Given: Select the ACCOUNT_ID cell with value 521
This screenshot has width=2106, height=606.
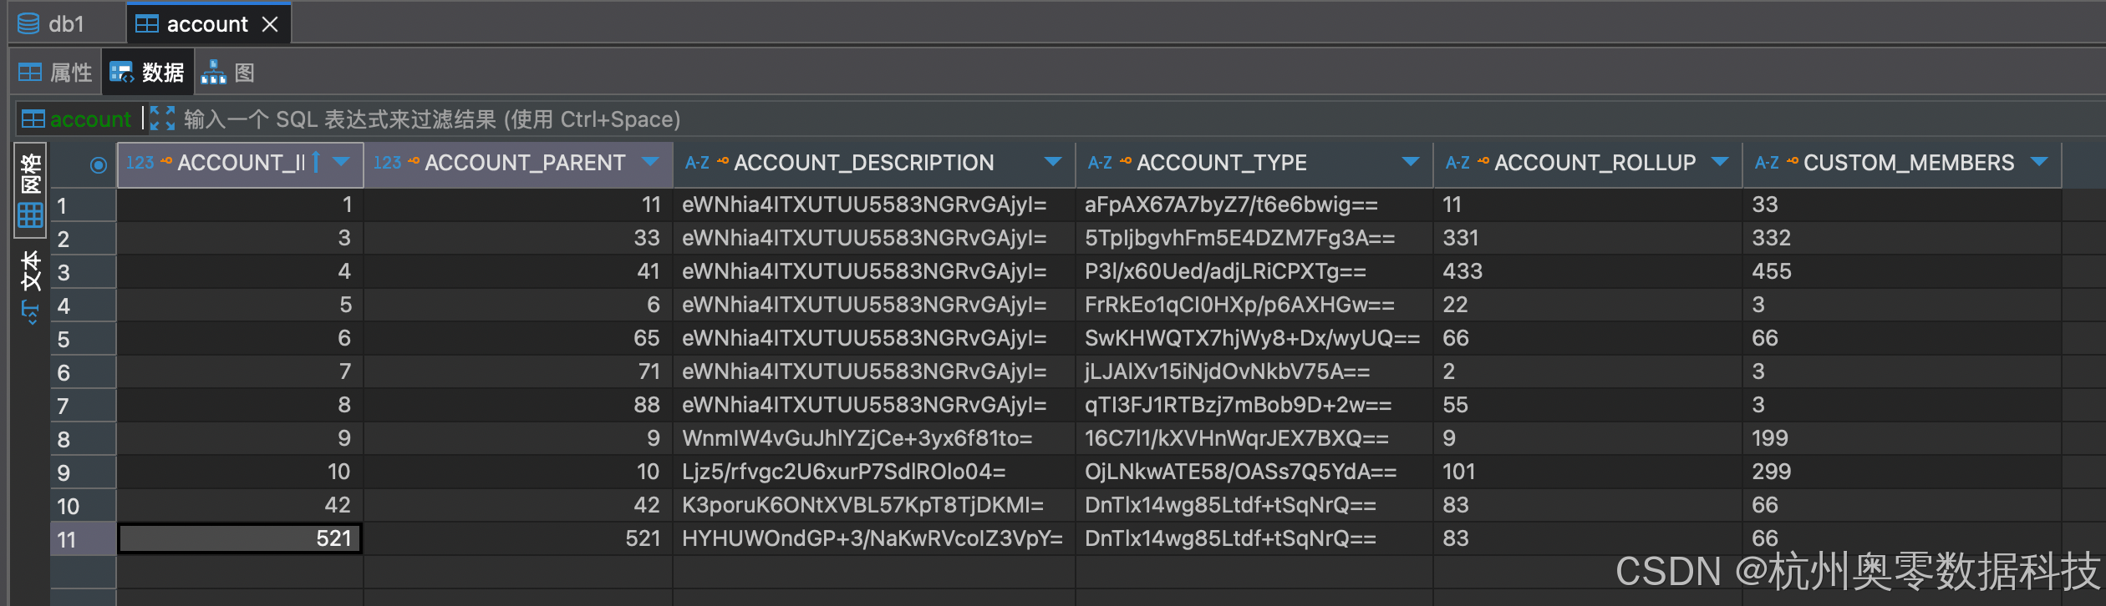Looking at the screenshot, I should [x=241, y=538].
